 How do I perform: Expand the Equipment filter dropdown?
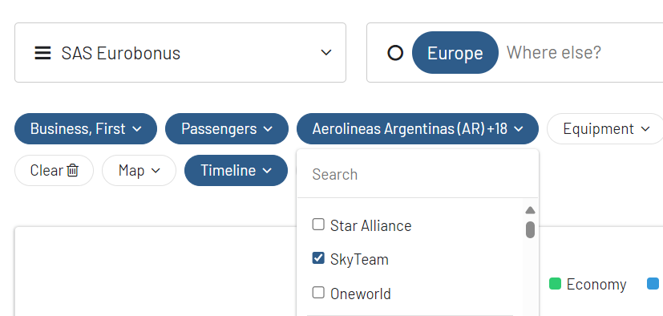(x=605, y=128)
